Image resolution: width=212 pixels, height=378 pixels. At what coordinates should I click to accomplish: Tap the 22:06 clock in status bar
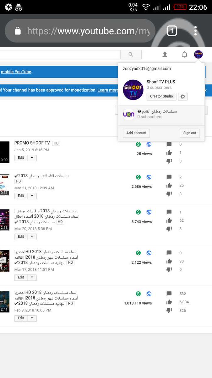198,7
